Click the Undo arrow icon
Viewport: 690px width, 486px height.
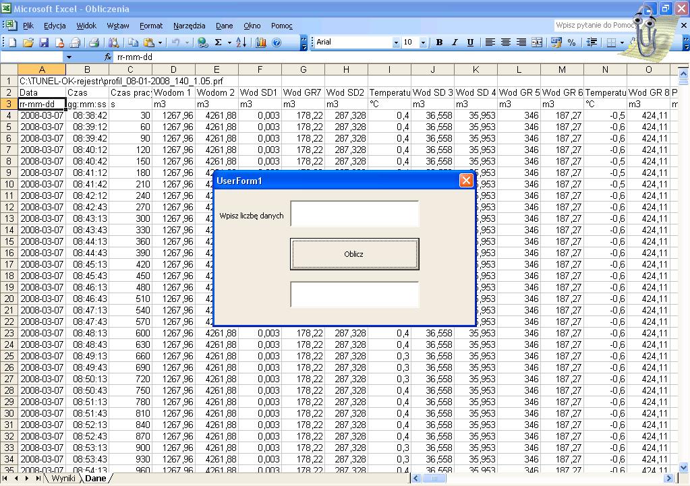tap(175, 42)
